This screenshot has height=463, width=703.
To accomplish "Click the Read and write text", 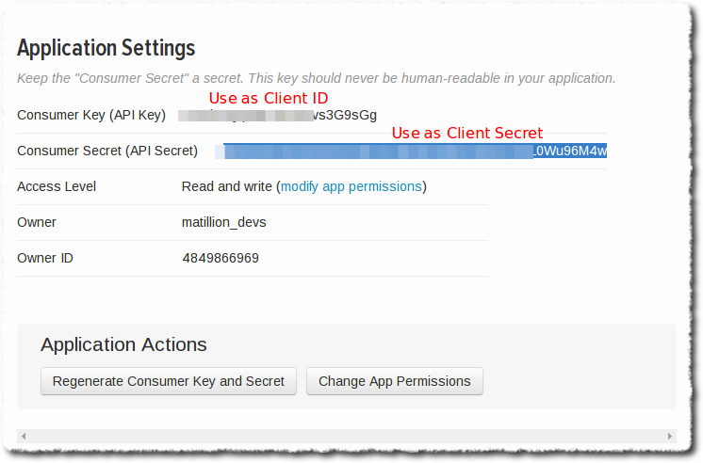I will pyautogui.click(x=227, y=186).
